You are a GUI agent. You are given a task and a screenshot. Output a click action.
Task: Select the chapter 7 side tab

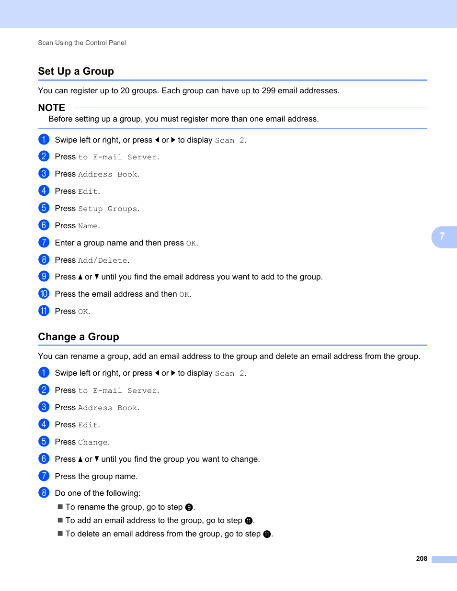tap(444, 236)
